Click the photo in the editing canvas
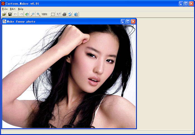The image size is (195, 135). click(x=69, y=76)
